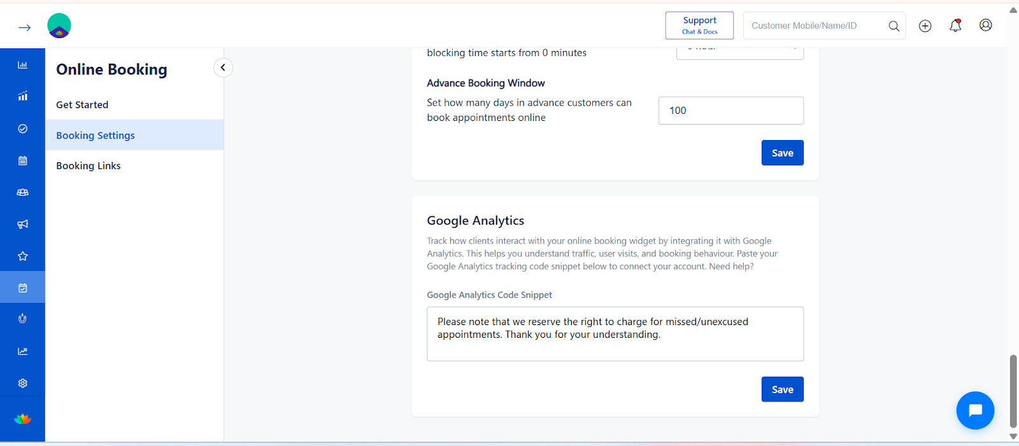
Task: Click the colorful lotus icon at sidebar bottom
Action: (22, 419)
